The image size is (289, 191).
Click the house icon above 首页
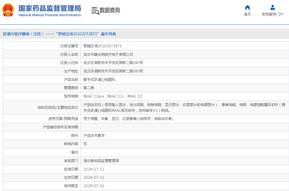point(247,7)
